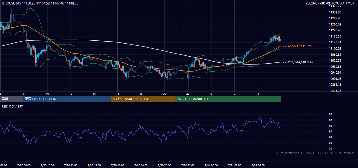Click the RSI 80 level label
Screen dimensions: 358x168
click(331, 115)
